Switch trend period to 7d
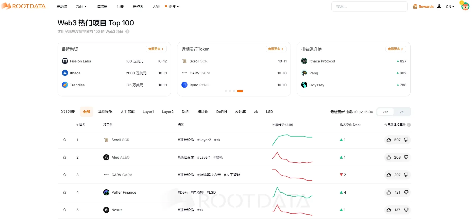 click(401, 112)
